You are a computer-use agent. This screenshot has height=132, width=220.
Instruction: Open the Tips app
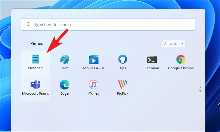(123, 62)
